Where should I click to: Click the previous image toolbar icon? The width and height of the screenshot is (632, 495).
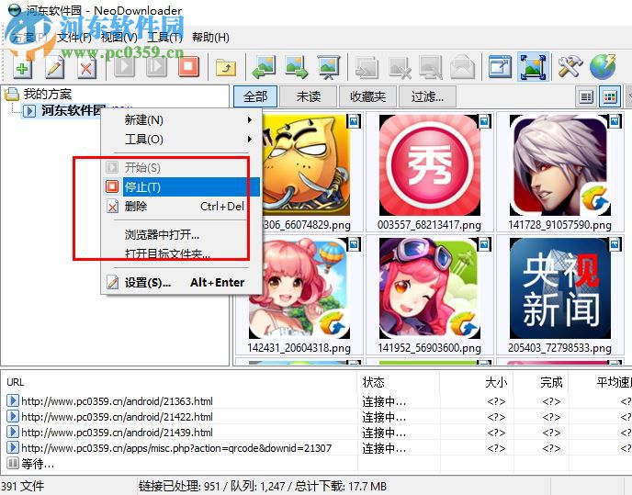tap(264, 67)
